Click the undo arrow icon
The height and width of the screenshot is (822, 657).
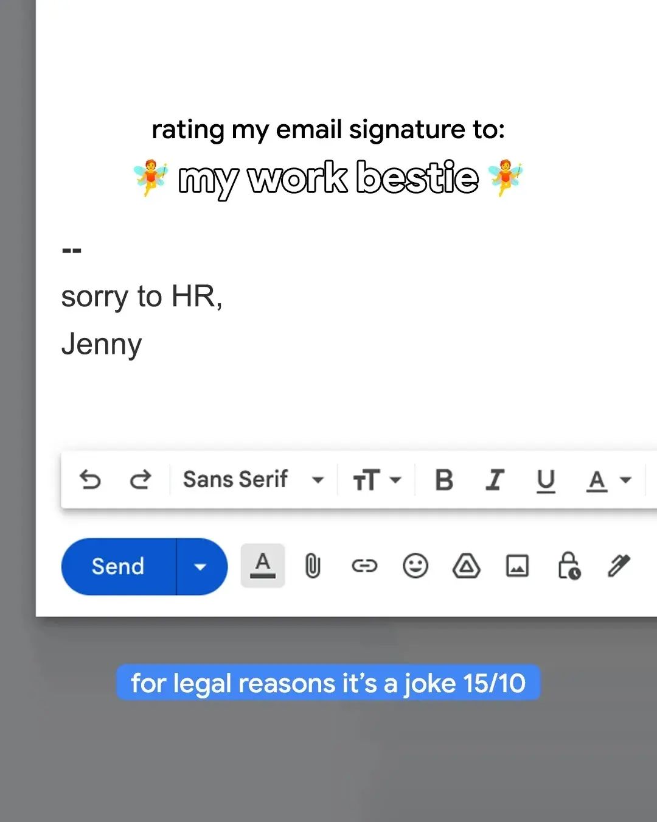click(x=91, y=480)
